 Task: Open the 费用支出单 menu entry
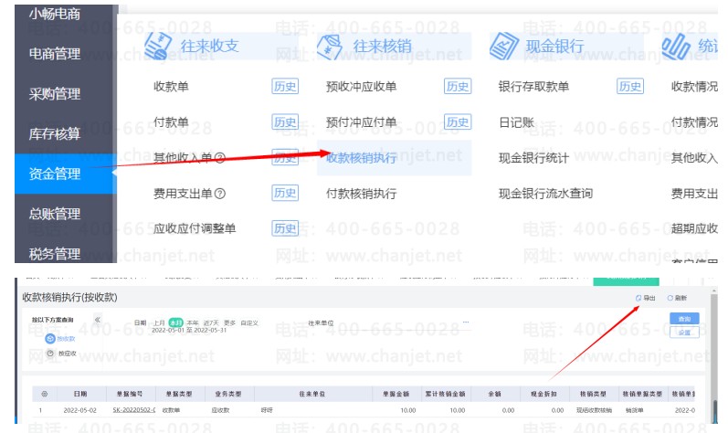coord(183,194)
